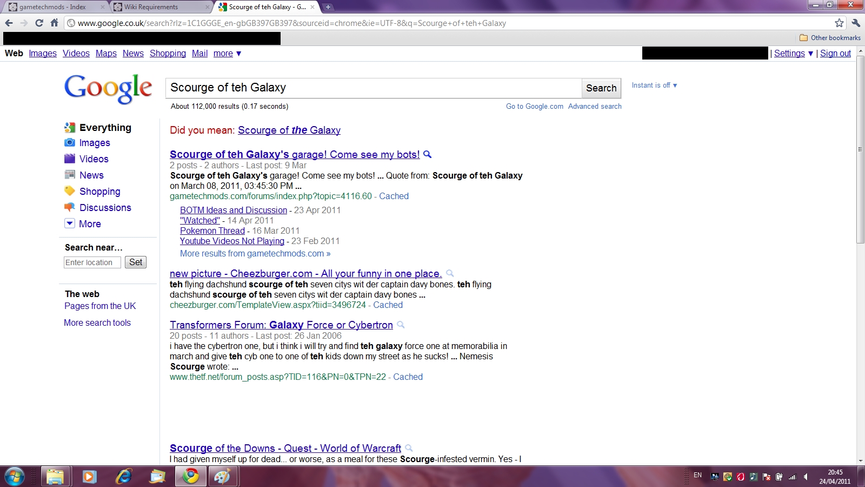Viewport: 865px width, 487px height.
Task: Open the Paint palette icon in the taskbar
Action: [222, 477]
